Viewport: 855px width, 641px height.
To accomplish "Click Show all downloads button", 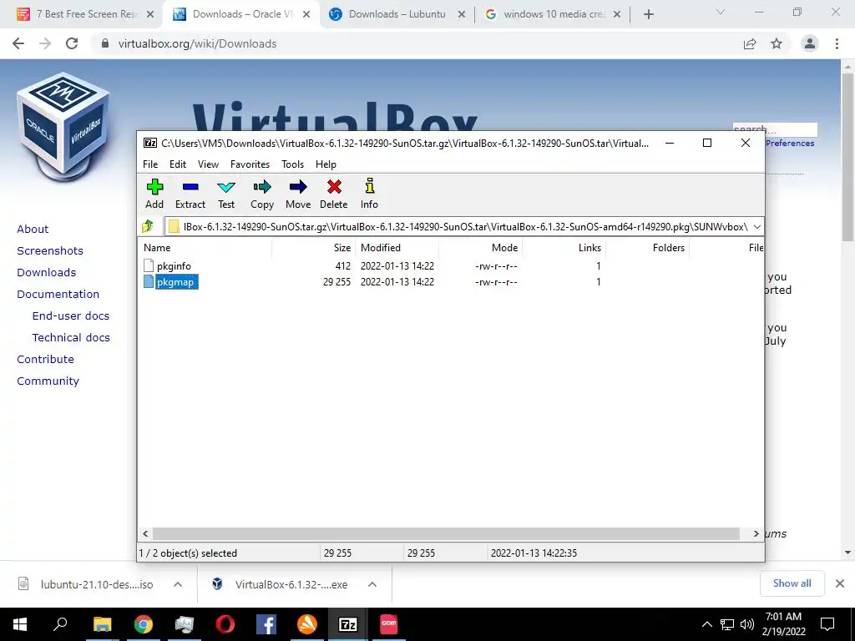I will tap(792, 583).
